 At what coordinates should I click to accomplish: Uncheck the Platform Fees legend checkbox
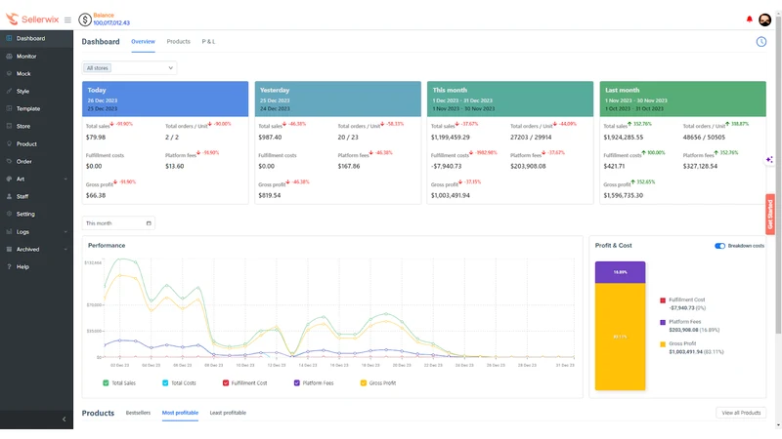(297, 382)
